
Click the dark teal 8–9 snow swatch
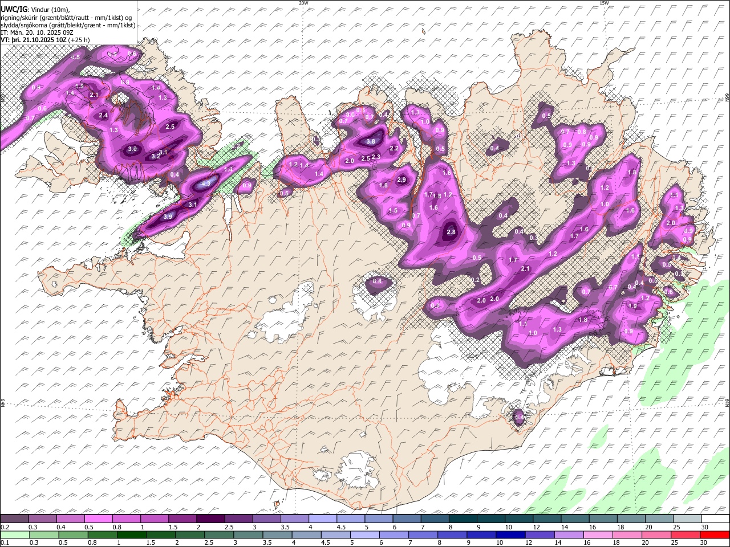(463, 519)
